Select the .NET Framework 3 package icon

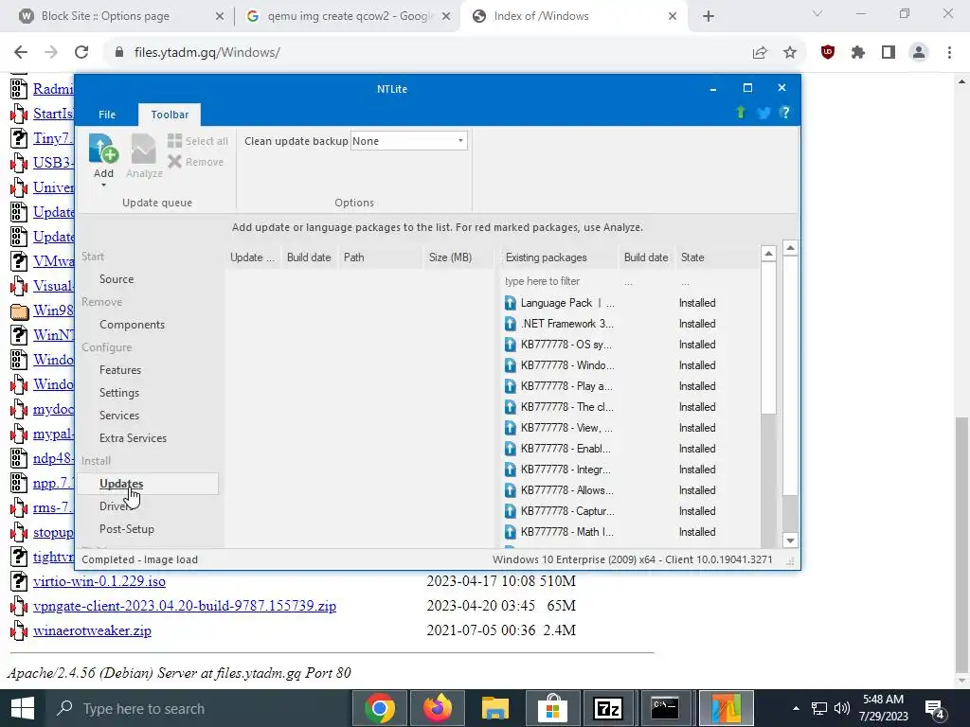(x=510, y=324)
